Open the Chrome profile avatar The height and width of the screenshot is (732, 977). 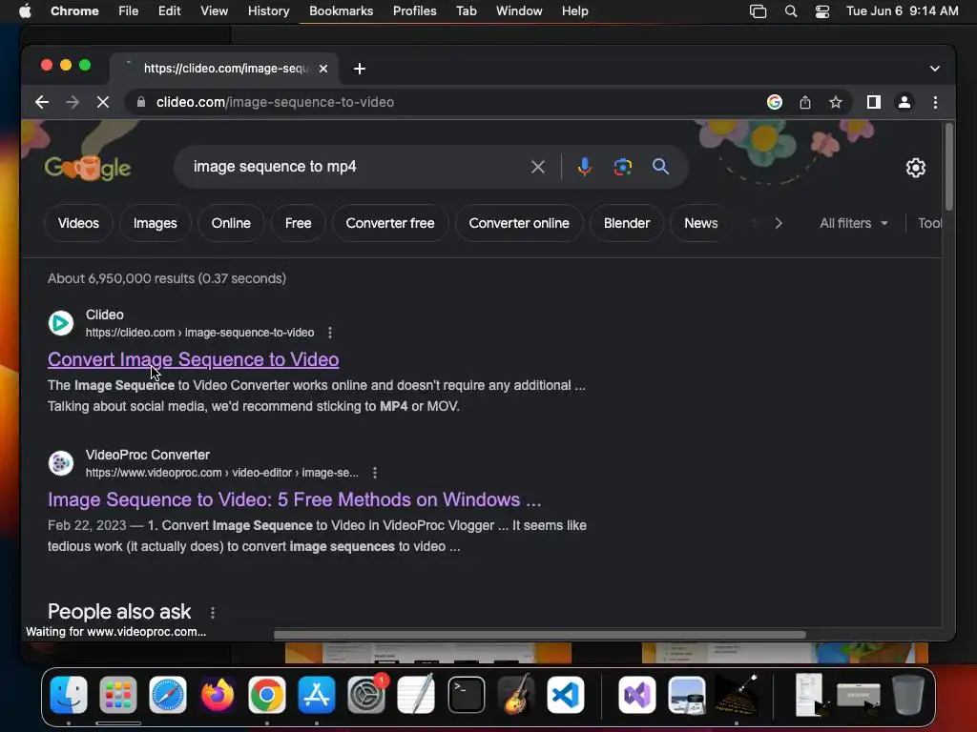(904, 102)
